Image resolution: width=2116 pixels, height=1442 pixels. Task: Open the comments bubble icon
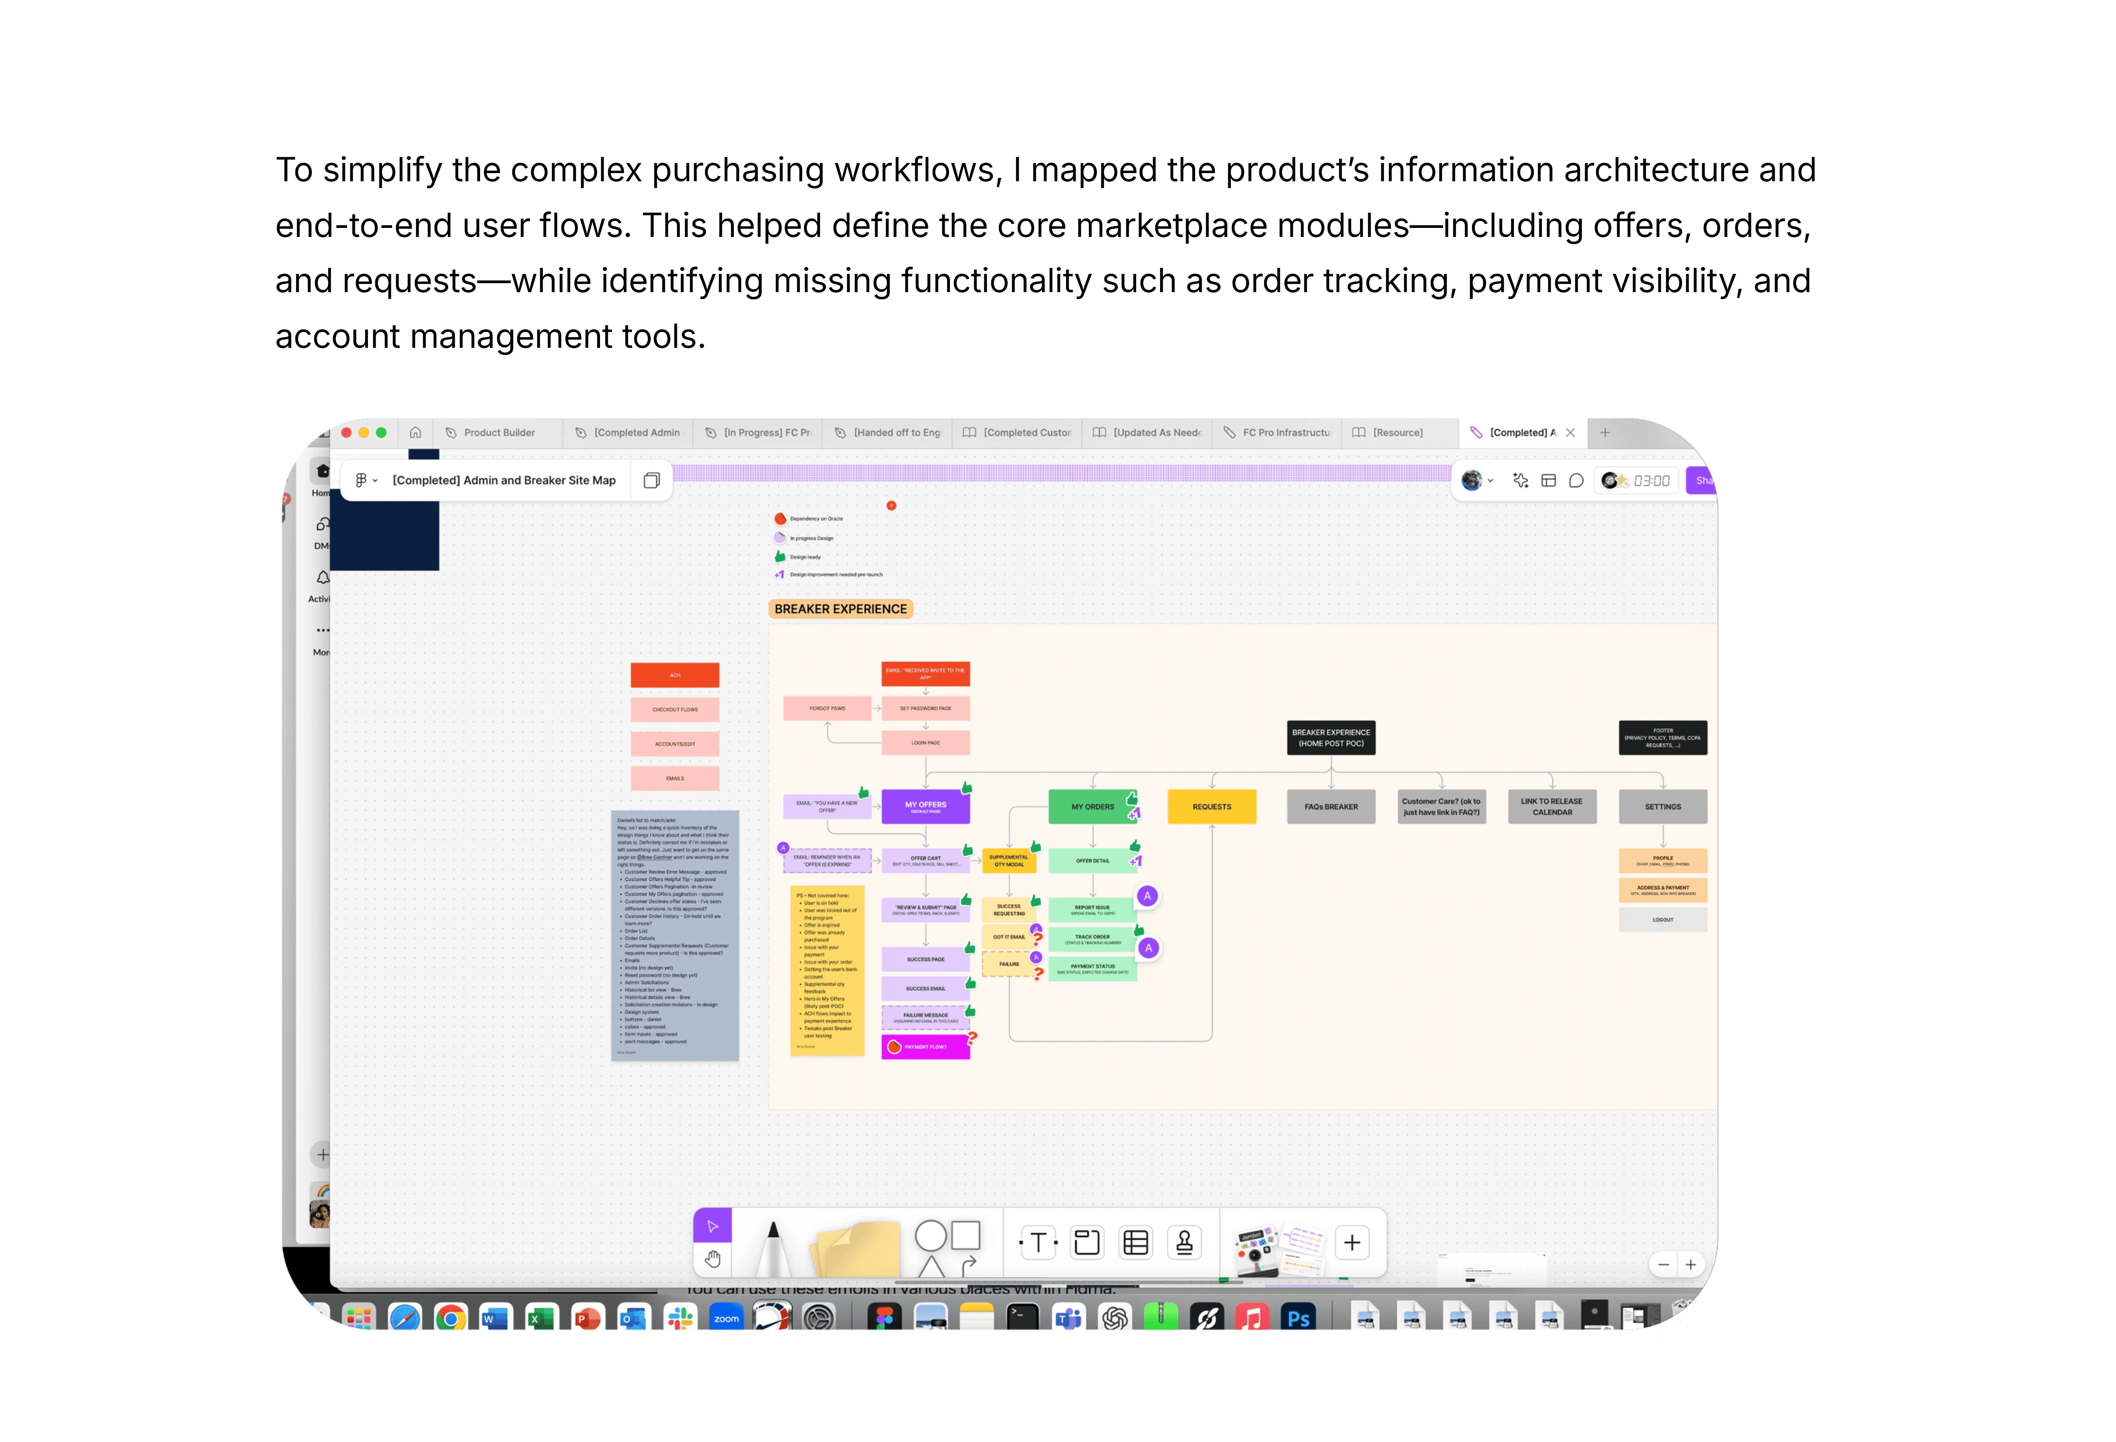(x=1576, y=481)
